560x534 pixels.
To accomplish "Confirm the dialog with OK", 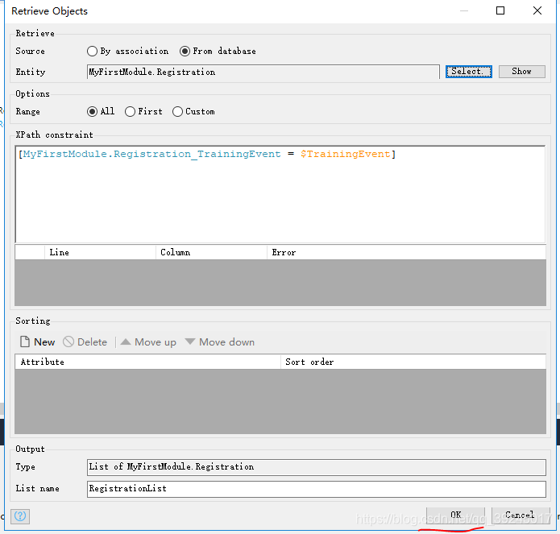I will [455, 515].
